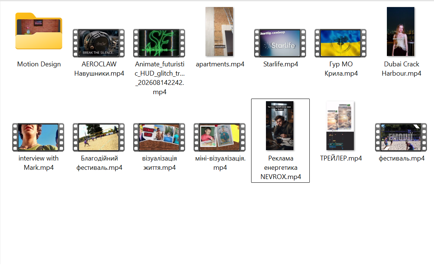Click the "AEROCLAW Навушники.mp4" file name
The image size is (434, 278).
(99, 69)
